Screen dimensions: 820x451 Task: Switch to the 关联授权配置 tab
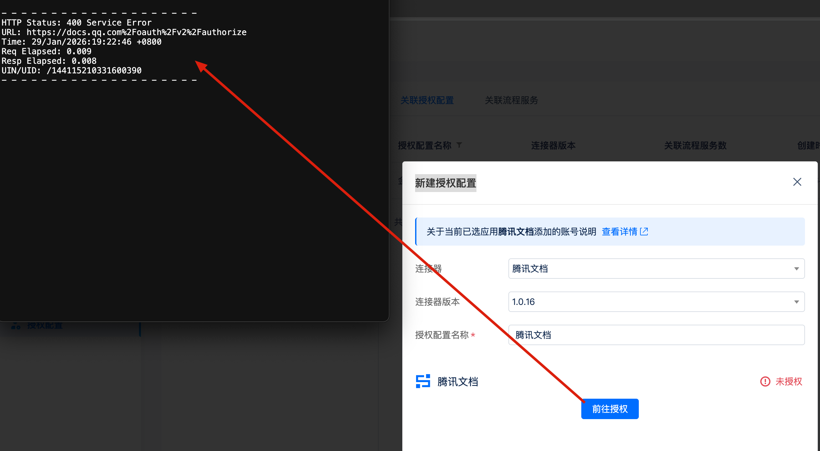[x=427, y=100]
